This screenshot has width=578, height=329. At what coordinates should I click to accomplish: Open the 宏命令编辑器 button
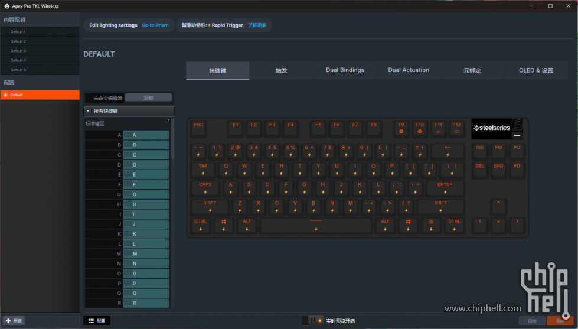[x=105, y=97]
